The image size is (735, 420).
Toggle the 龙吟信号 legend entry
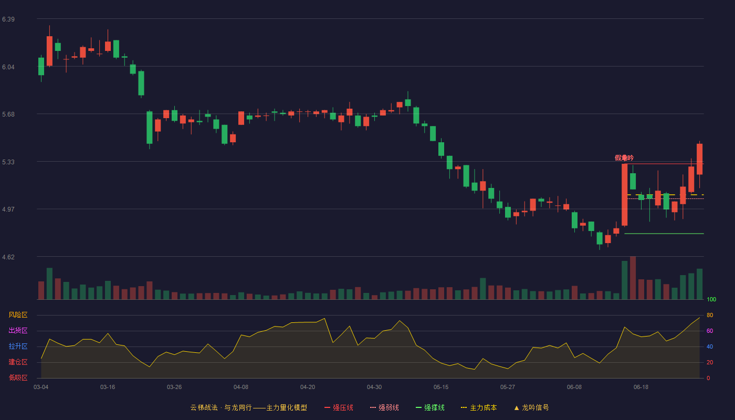[x=531, y=407]
